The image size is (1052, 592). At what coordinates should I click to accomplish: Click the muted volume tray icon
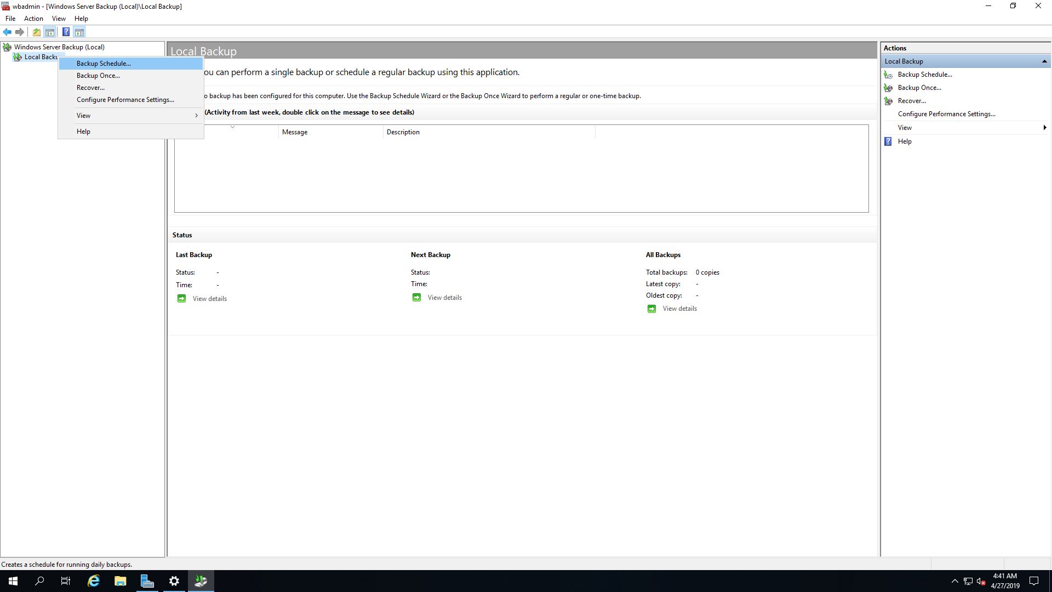coord(981,581)
